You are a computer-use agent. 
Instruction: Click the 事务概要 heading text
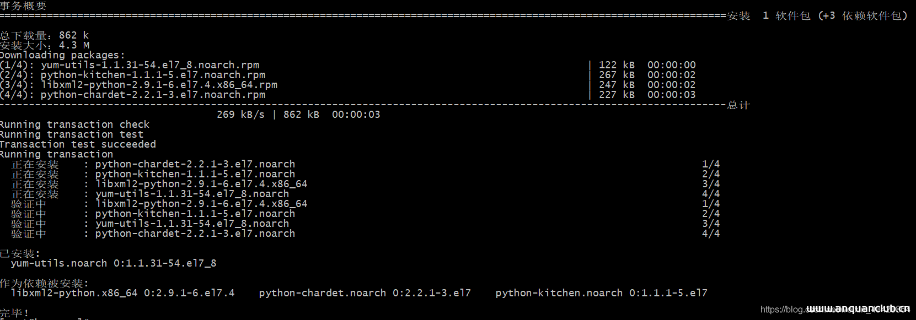(x=23, y=6)
